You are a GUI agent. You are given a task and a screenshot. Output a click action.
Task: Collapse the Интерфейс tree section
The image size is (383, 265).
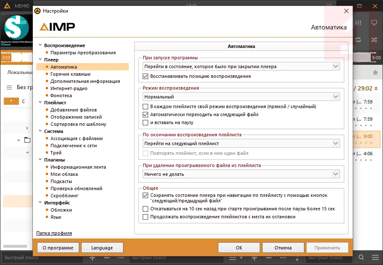[x=40, y=202]
